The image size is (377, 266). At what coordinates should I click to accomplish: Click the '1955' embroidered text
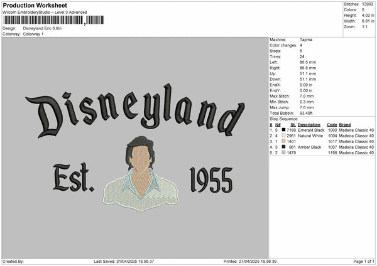[211, 180]
